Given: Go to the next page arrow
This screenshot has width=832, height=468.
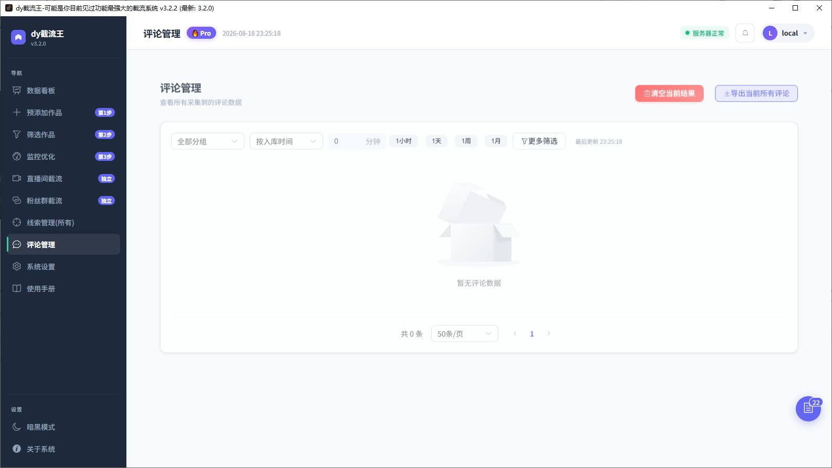Looking at the screenshot, I should pos(549,334).
